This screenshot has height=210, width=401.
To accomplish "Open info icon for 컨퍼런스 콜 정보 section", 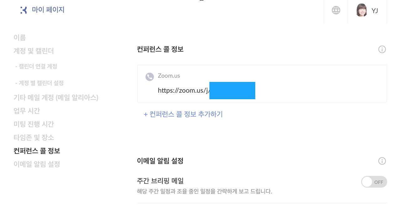I will (382, 49).
